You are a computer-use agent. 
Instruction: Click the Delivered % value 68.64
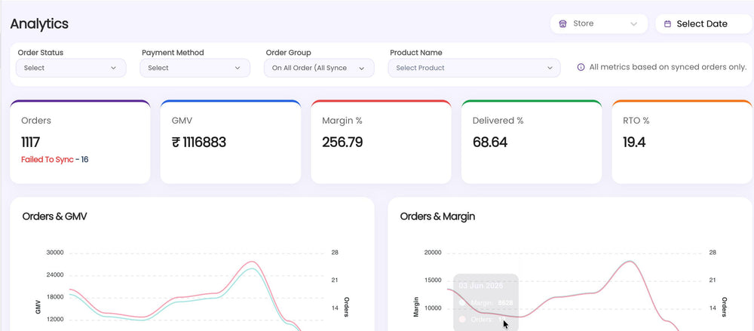pyautogui.click(x=490, y=142)
